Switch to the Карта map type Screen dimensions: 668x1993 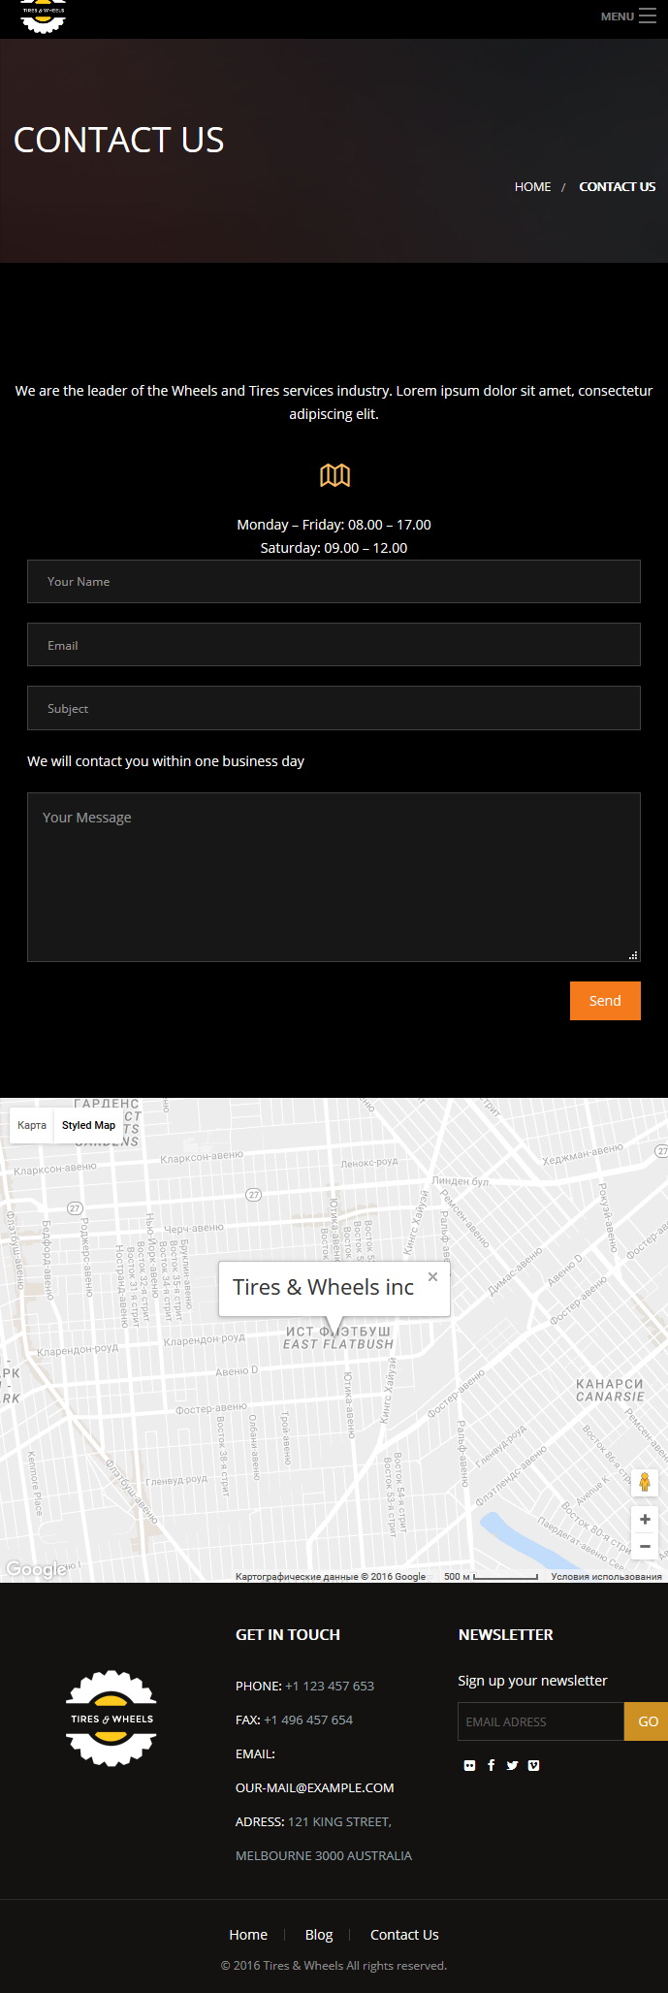tap(32, 1125)
